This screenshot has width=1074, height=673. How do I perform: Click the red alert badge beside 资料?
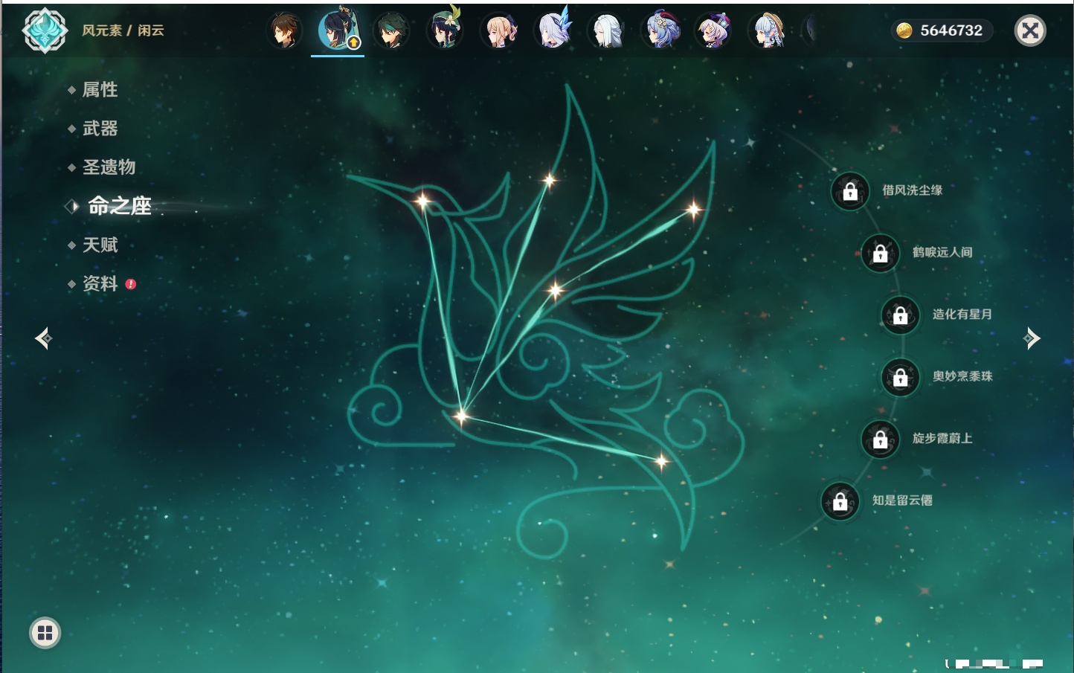(x=131, y=283)
